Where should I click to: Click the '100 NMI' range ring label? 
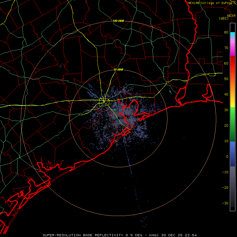118,21
